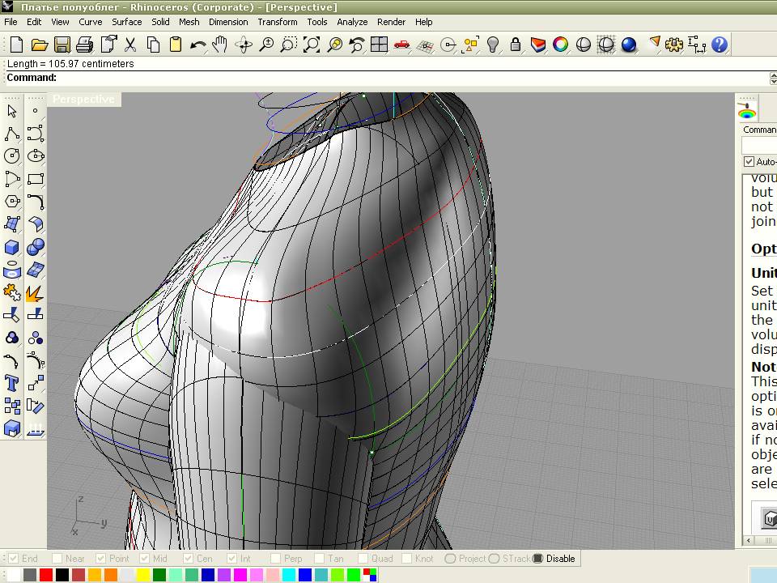Viewport: 777px width, 583px height.
Task: Click the Perspective viewport title
Action: pos(83,99)
